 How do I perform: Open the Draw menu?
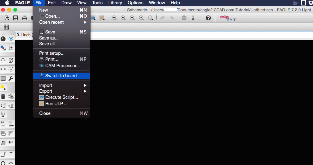click(x=67, y=3)
